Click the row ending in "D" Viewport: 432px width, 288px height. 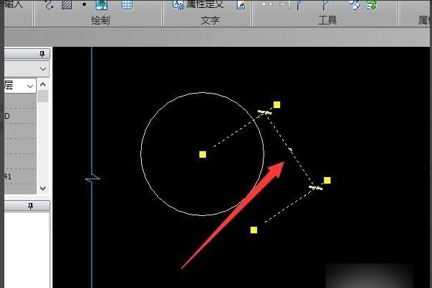pyautogui.click(x=20, y=116)
